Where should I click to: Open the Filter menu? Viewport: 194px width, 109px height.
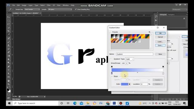click(x=48, y=5)
